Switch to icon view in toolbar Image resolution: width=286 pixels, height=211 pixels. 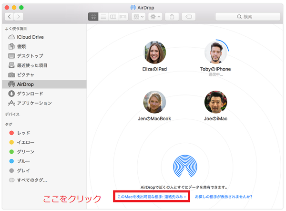click(93, 16)
